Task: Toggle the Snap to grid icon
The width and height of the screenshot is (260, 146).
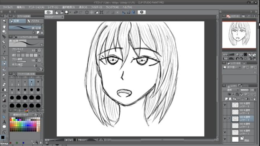Action: [x=133, y=13]
